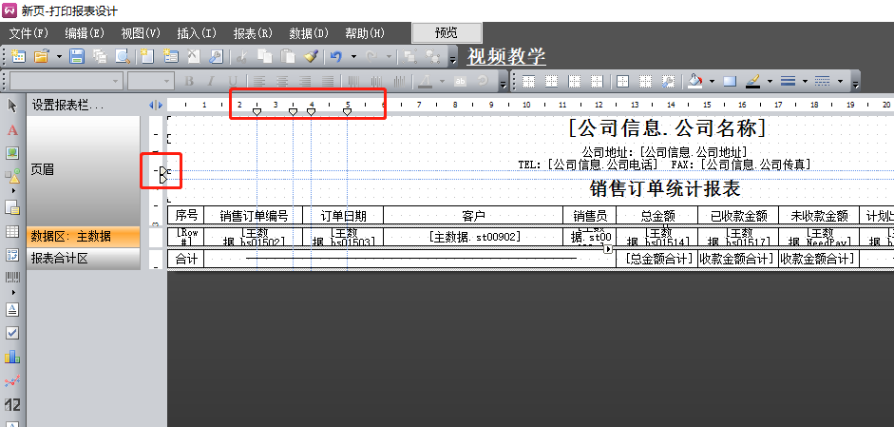The width and height of the screenshot is (894, 427).
Task: Click the format painter brush icon
Action: [x=310, y=57]
